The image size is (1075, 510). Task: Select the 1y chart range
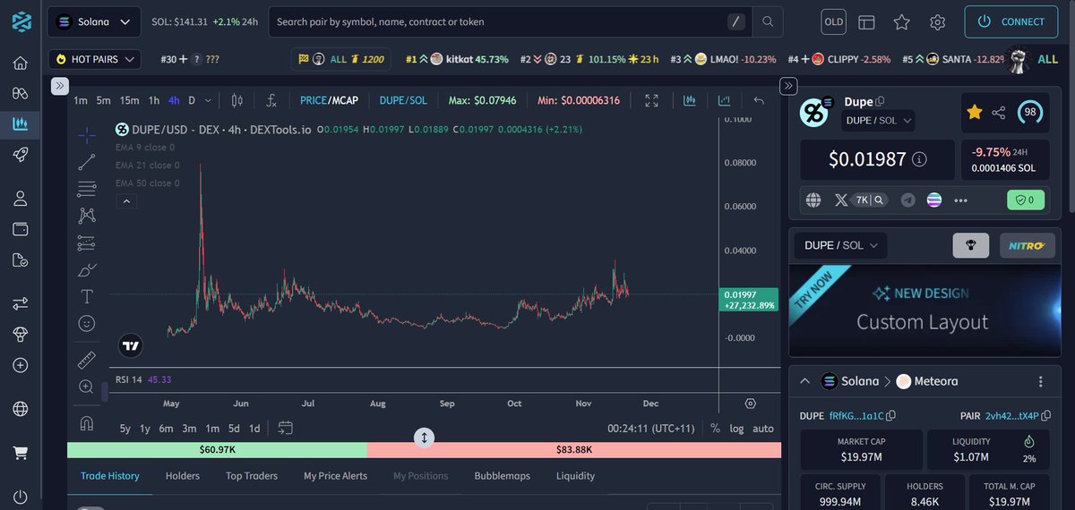[x=145, y=429]
